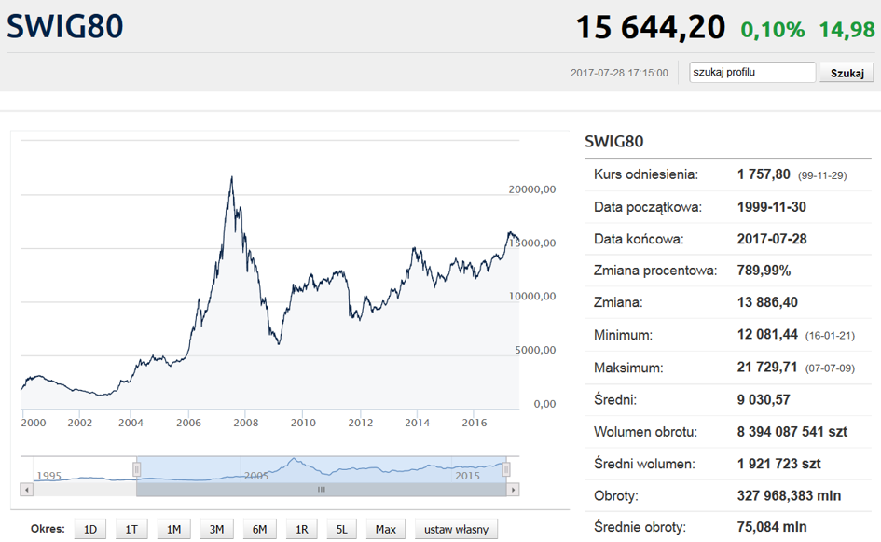Focus the szukaj profilu search field
Screen dimensions: 881x542
(x=752, y=73)
